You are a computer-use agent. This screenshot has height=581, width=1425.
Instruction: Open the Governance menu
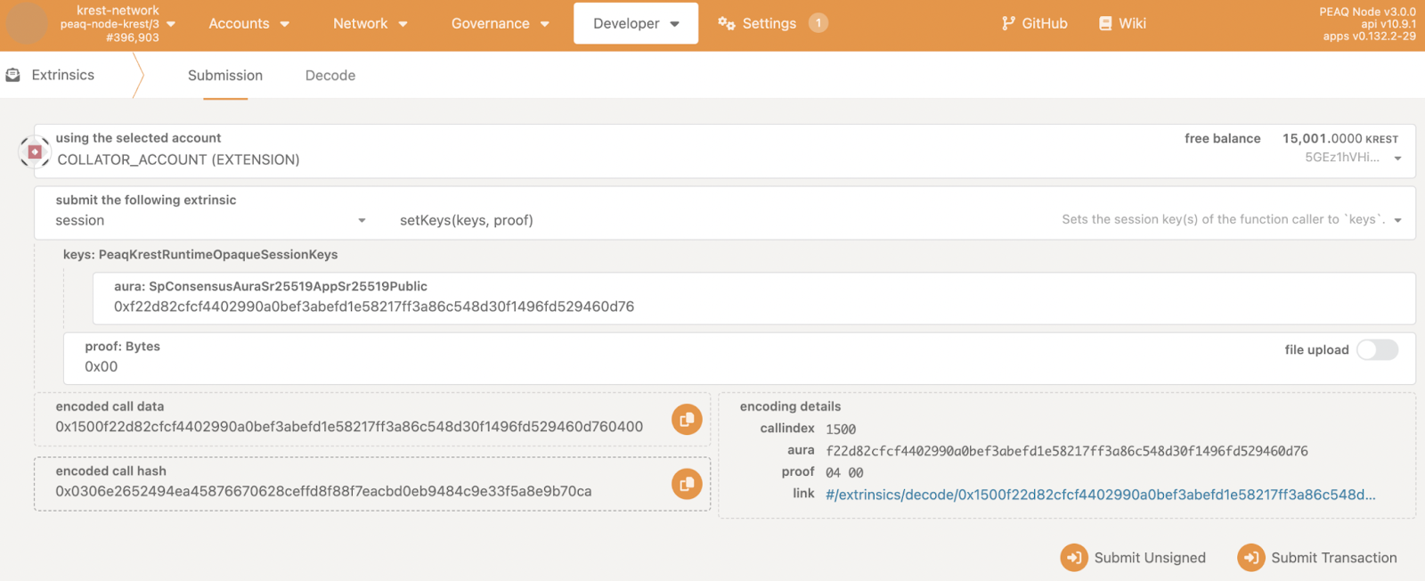point(500,23)
